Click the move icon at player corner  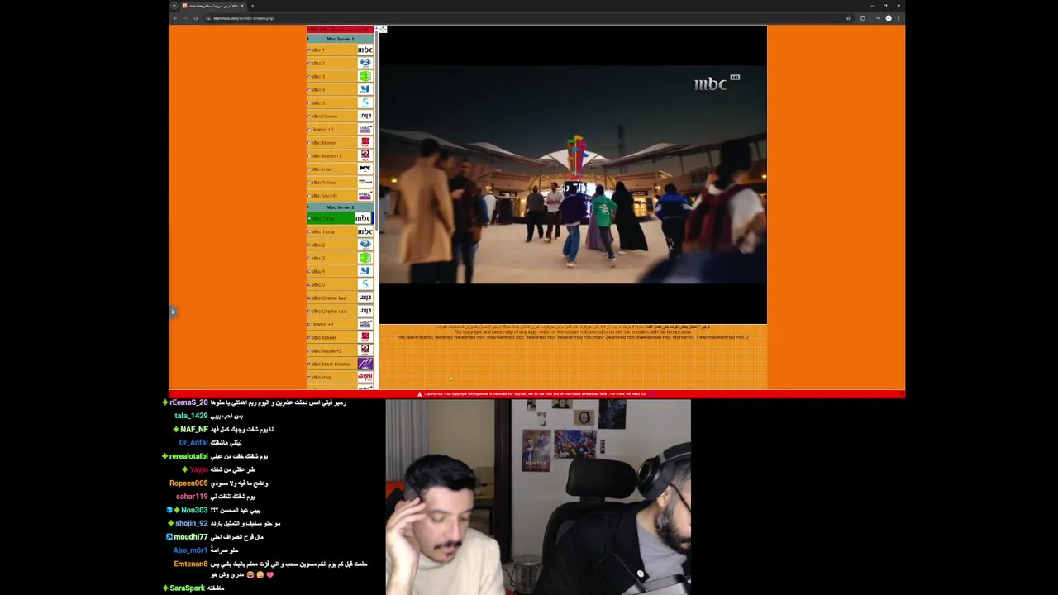coord(383,30)
